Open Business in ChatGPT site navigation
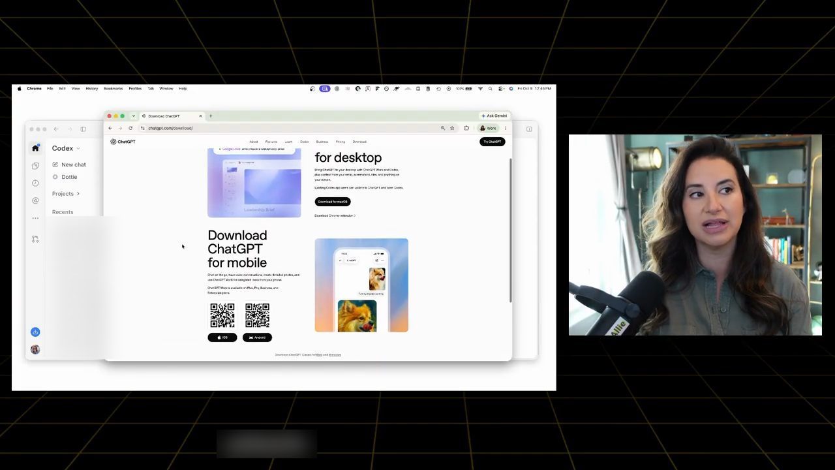The height and width of the screenshot is (470, 835). click(322, 142)
